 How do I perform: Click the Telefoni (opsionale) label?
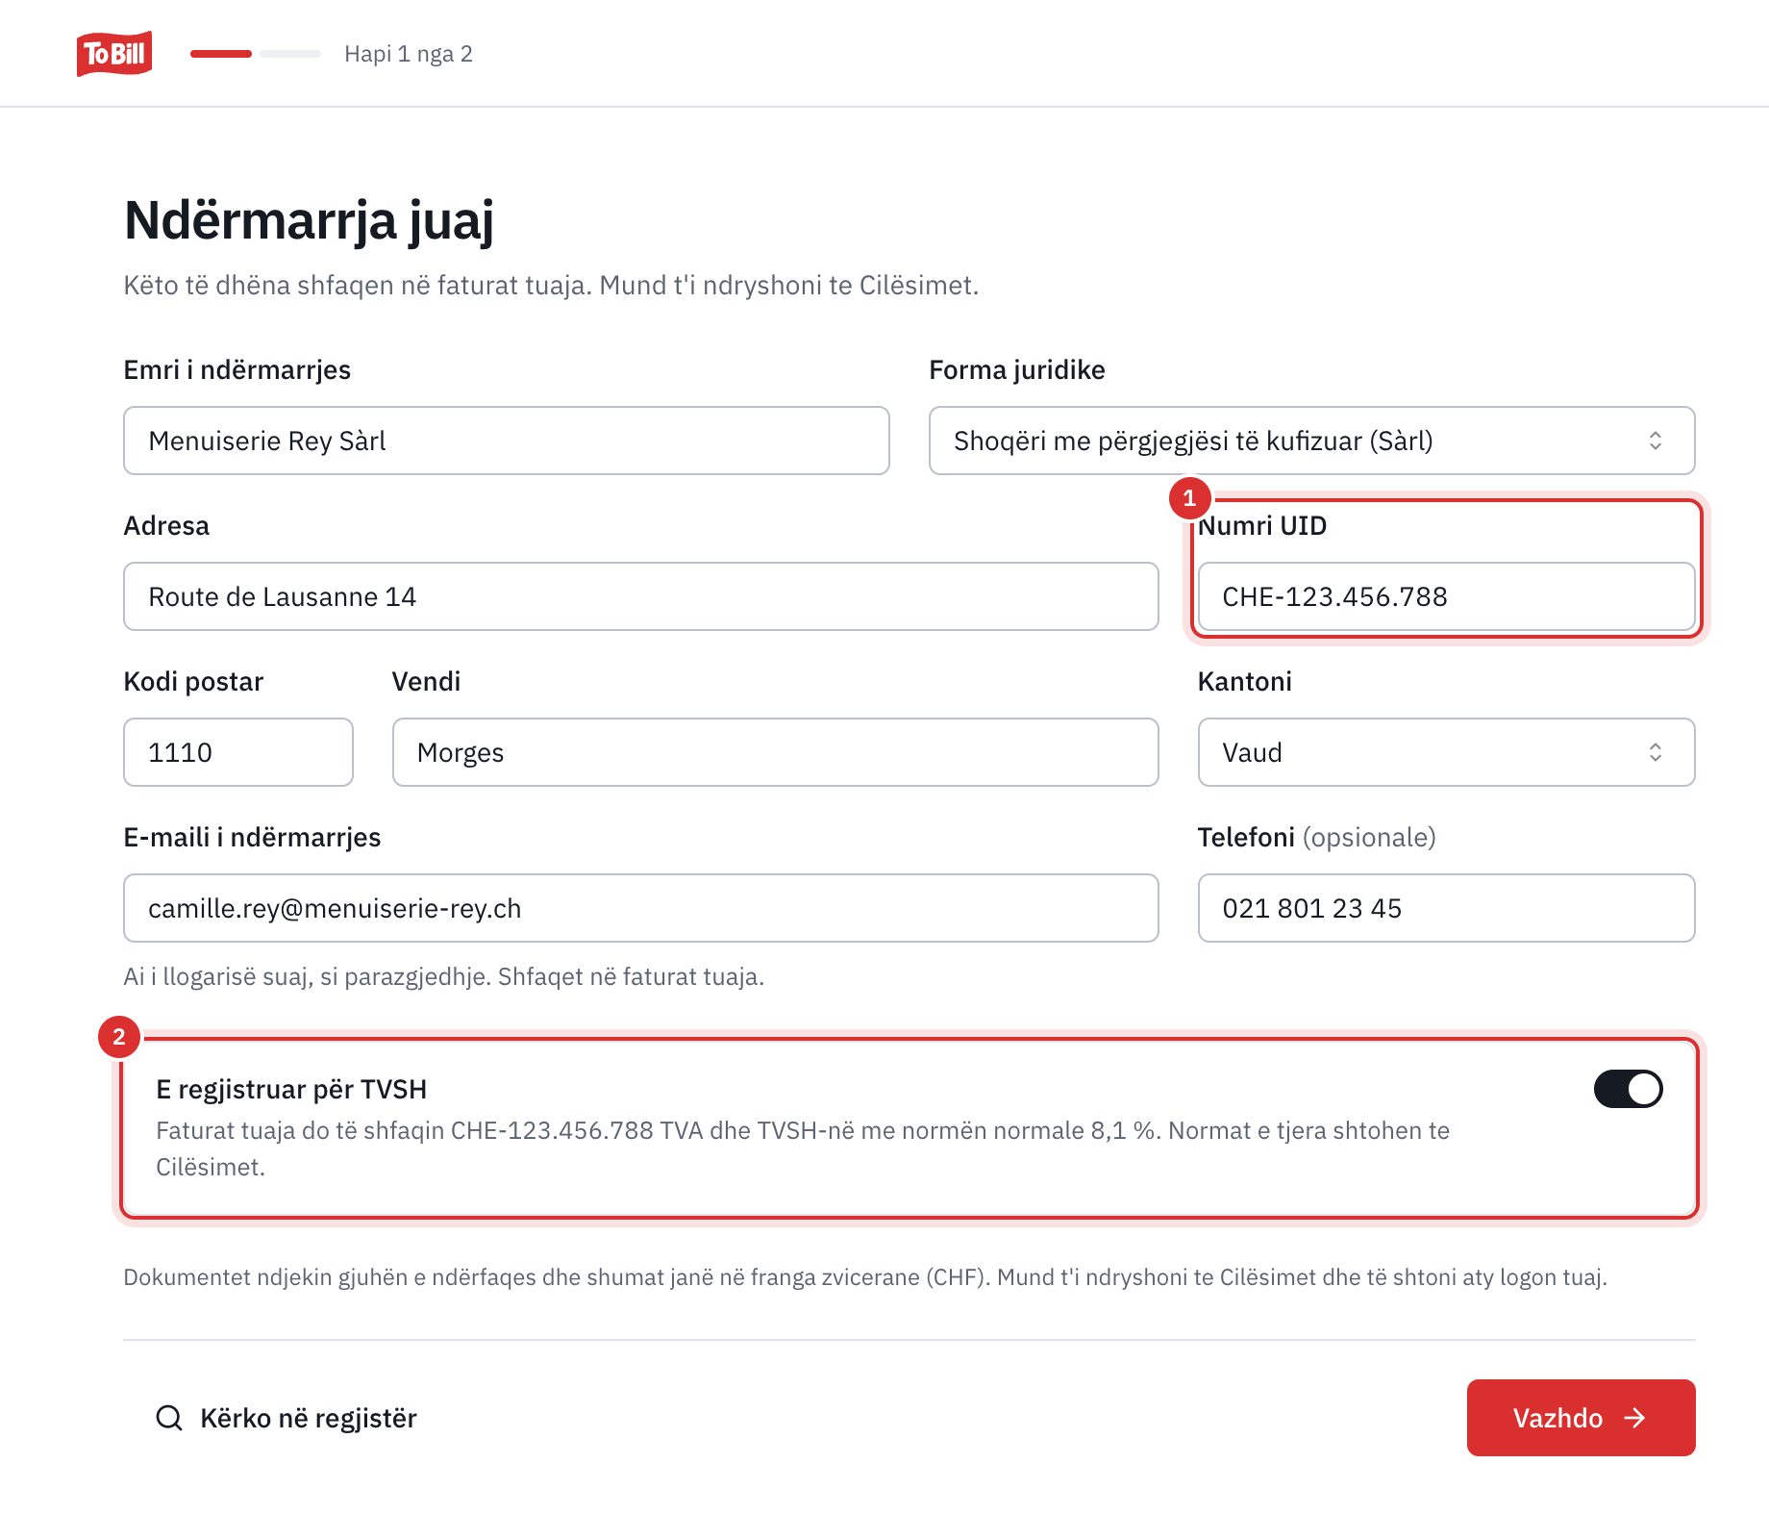click(1316, 837)
